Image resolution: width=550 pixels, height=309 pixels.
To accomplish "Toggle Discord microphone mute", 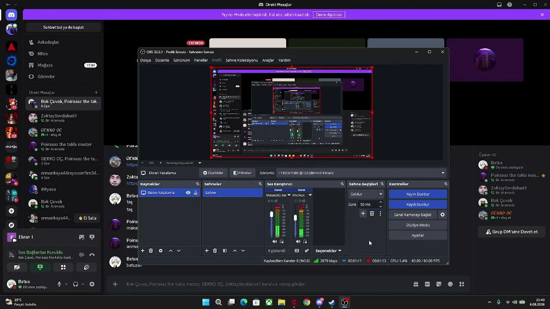I will point(59,284).
